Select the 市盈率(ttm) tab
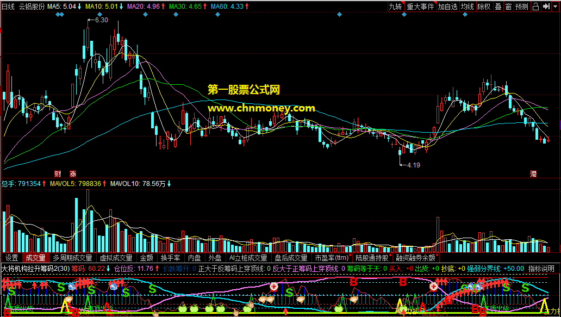561x317 pixels. 332,258
